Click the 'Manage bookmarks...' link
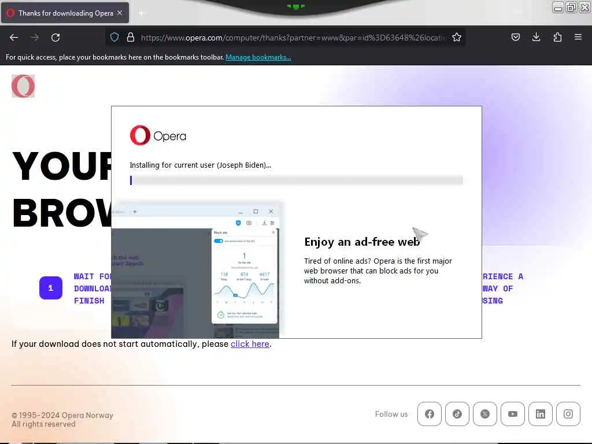 tap(258, 57)
